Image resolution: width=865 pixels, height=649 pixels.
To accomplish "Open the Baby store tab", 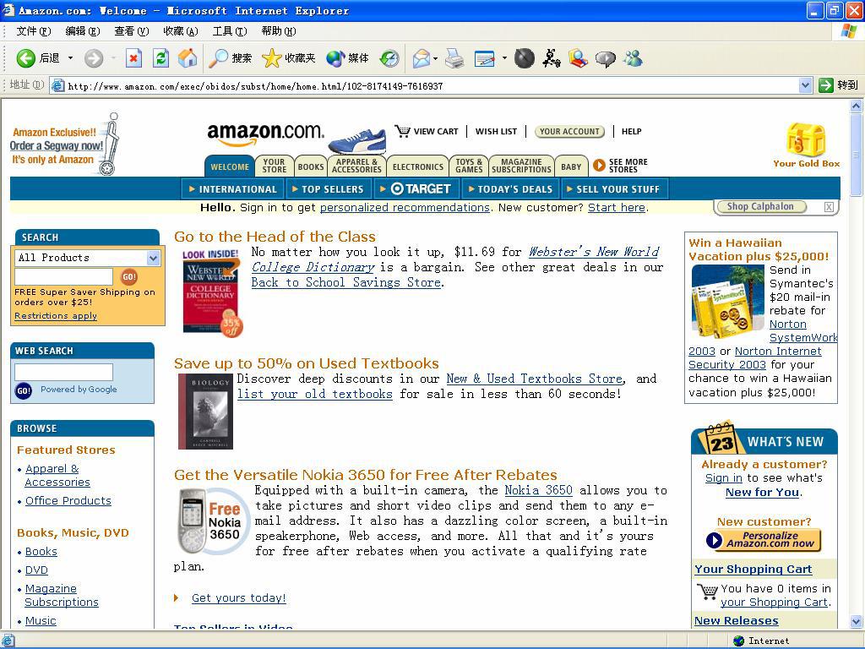I will (571, 166).
